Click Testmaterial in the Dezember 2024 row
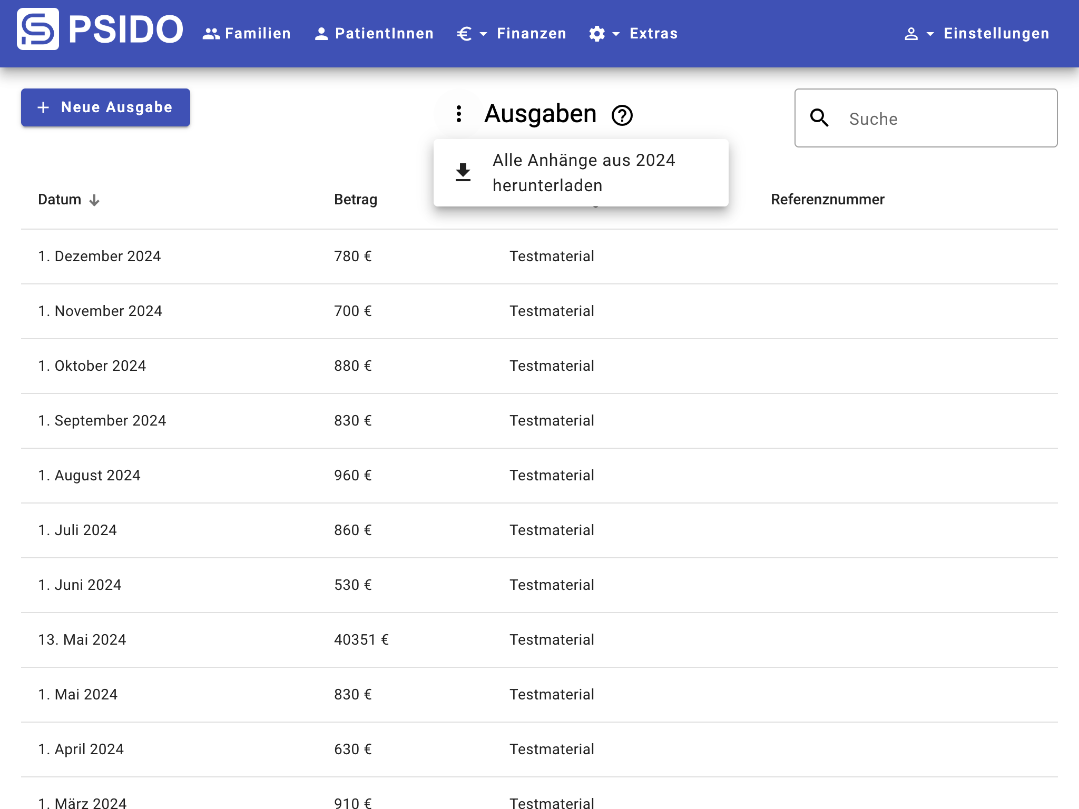The height and width of the screenshot is (809, 1079). coord(552,256)
